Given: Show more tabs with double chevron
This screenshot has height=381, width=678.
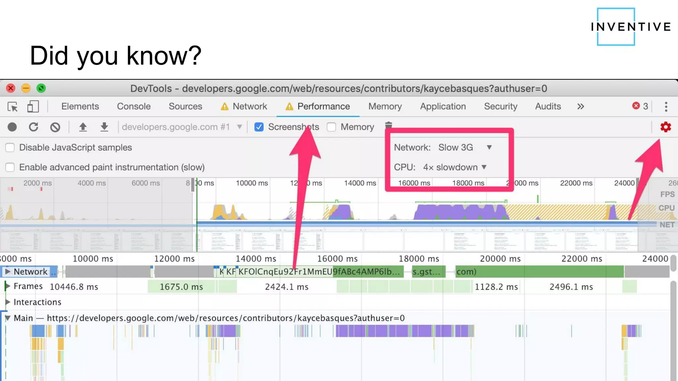Looking at the screenshot, I should pyautogui.click(x=580, y=106).
